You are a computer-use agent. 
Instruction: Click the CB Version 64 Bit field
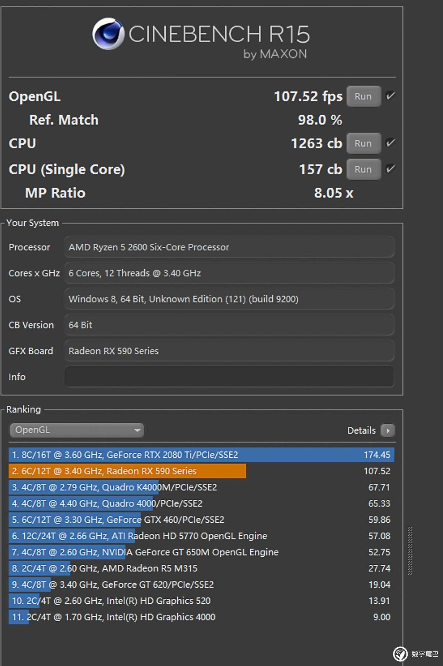[229, 325]
